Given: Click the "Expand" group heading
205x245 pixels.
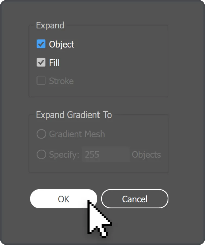Looking at the screenshot, I should point(50,25).
